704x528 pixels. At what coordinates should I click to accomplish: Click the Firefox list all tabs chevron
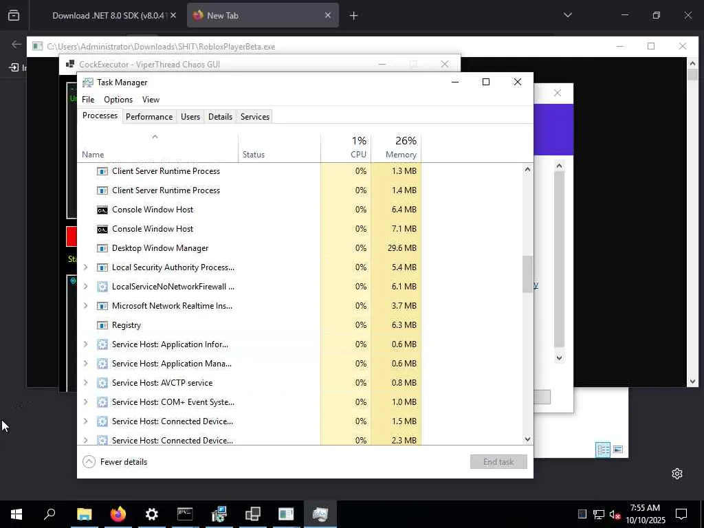coord(567,15)
